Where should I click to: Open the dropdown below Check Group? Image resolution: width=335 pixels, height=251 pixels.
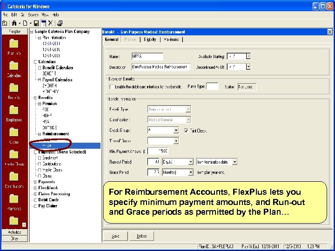point(176,141)
